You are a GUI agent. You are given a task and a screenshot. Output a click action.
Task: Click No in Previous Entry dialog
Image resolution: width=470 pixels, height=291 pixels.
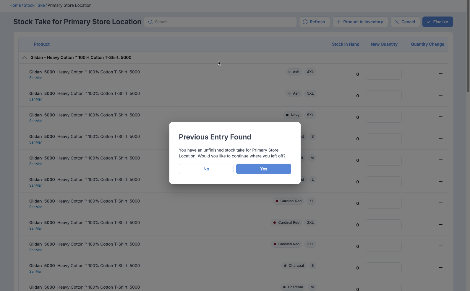tap(206, 169)
